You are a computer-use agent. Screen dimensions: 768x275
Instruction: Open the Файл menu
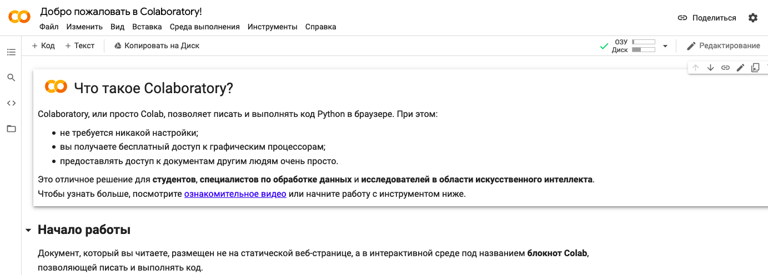coord(49,27)
